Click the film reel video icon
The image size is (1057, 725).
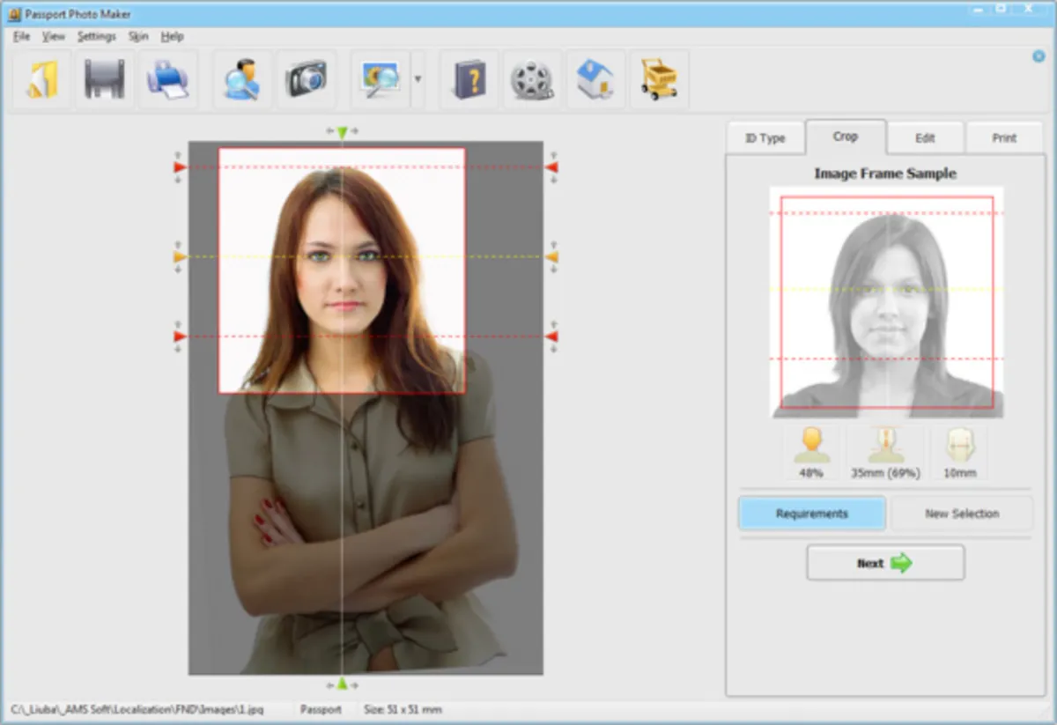coord(532,79)
